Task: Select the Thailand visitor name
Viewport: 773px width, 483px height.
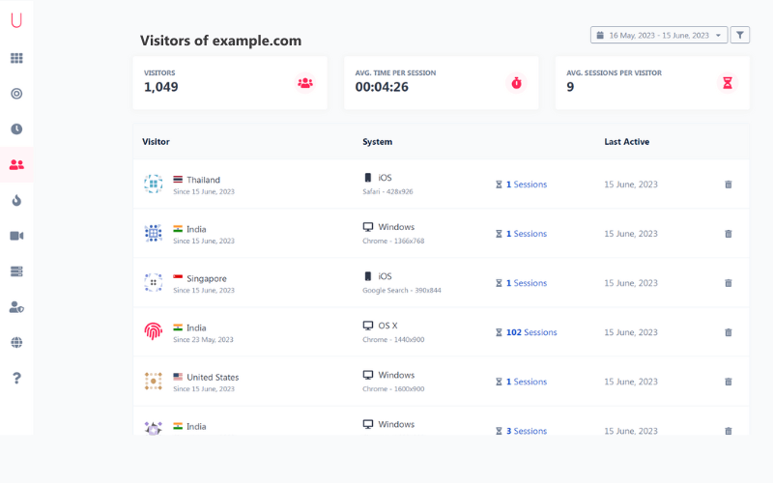Action: click(203, 180)
